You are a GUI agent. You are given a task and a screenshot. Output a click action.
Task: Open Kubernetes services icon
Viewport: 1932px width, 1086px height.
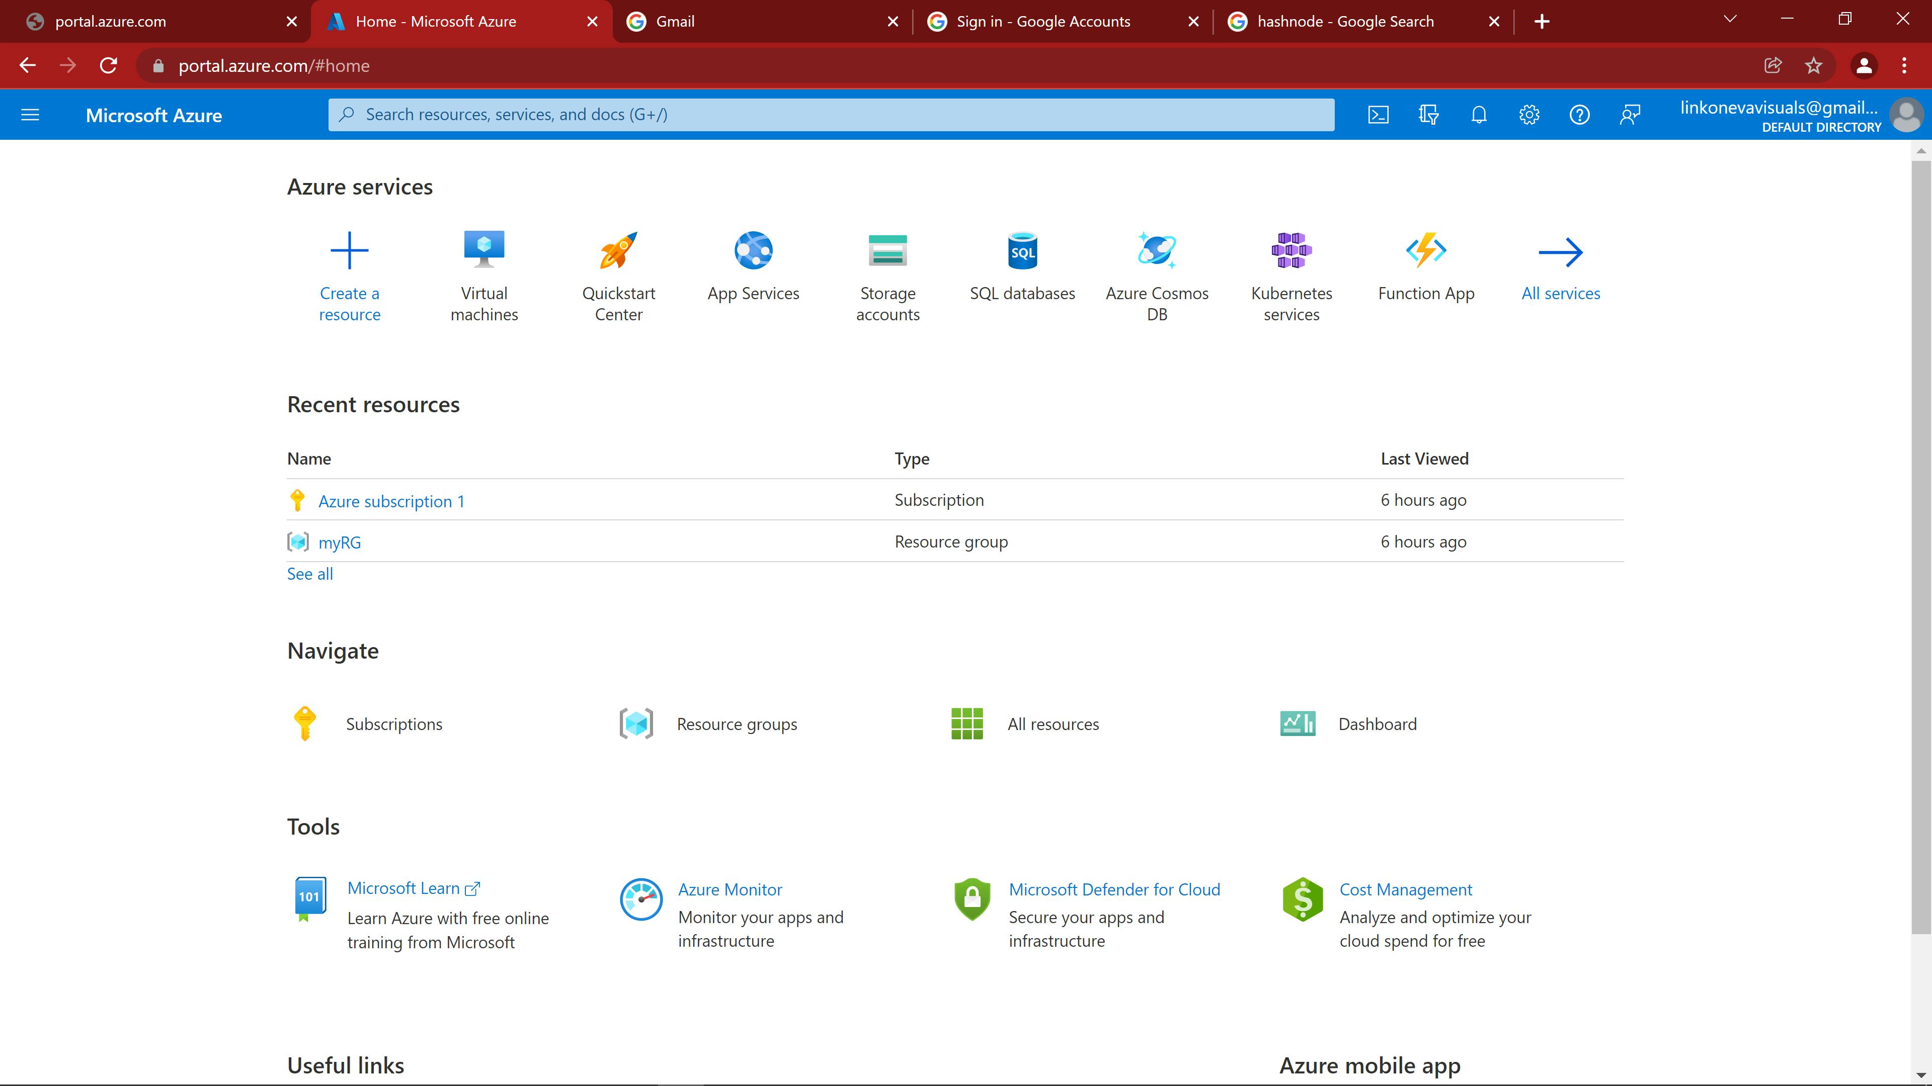pyautogui.click(x=1292, y=250)
